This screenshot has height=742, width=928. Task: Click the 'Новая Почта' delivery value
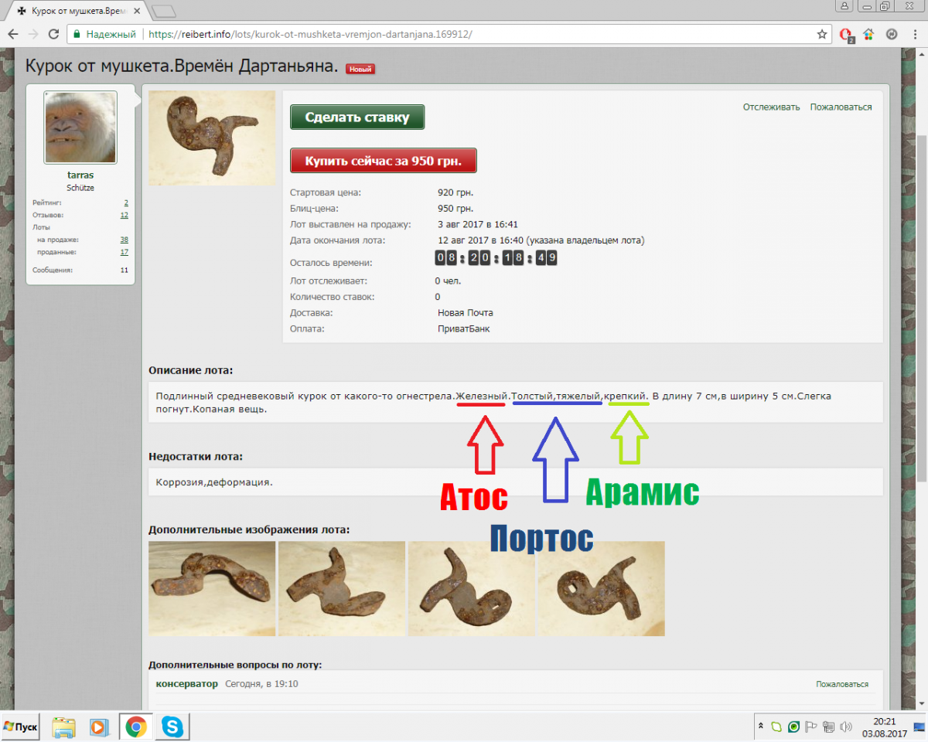(465, 313)
